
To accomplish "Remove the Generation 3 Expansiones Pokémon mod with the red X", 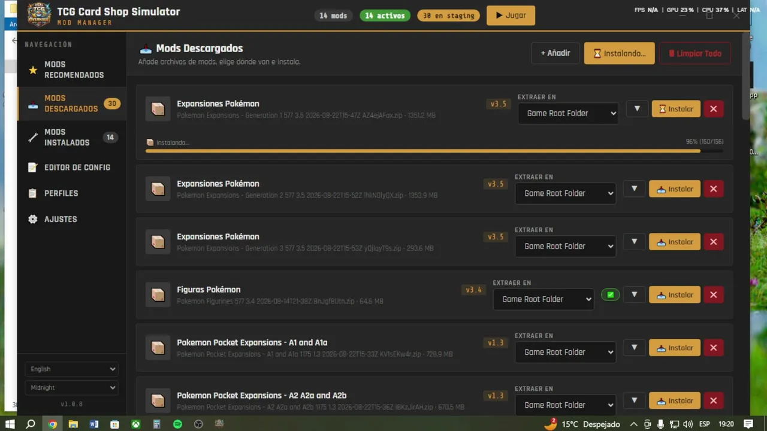I will 713,242.
